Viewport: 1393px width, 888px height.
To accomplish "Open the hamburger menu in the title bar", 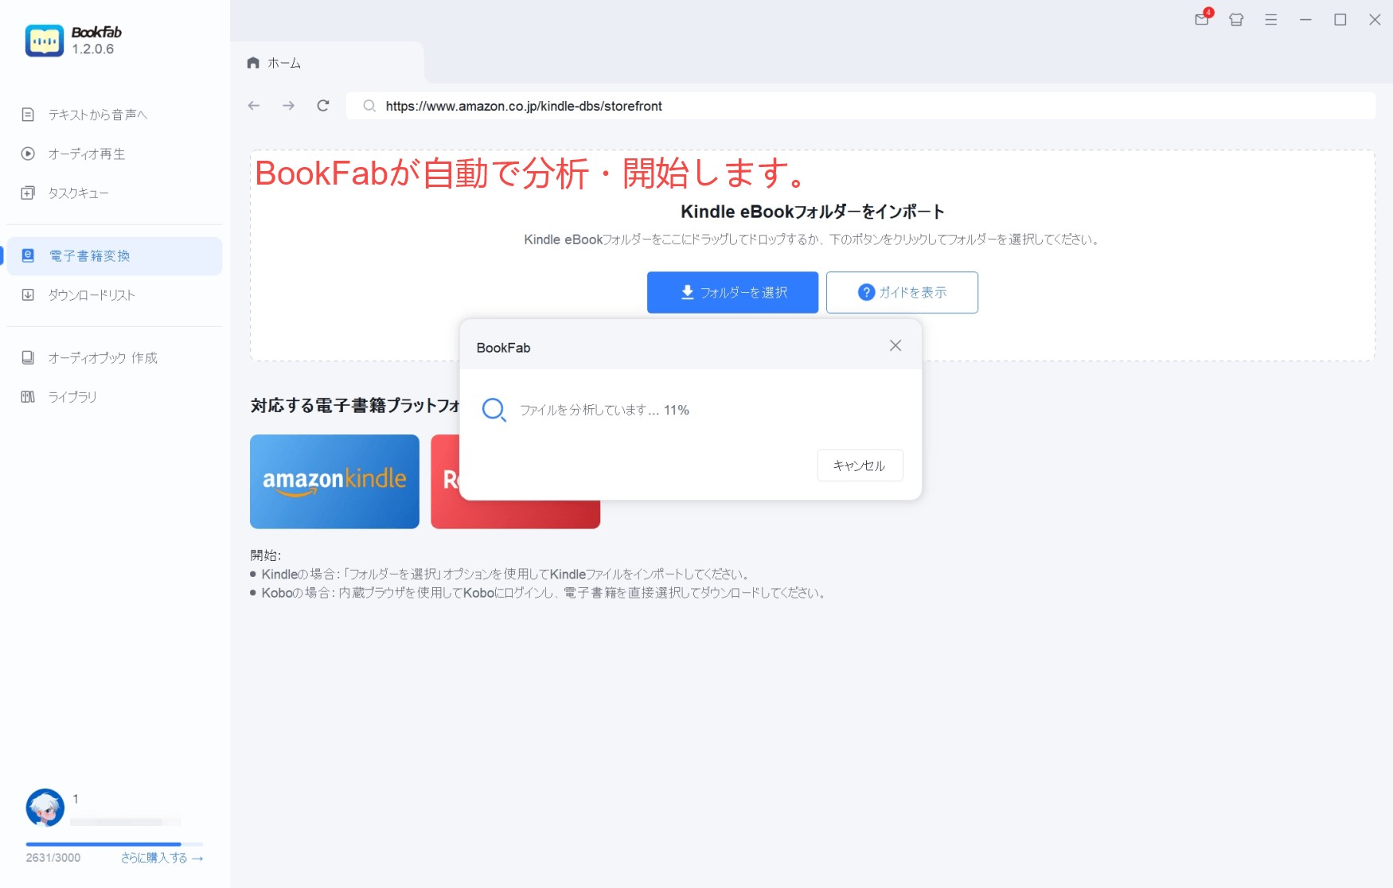I will pos(1271,20).
